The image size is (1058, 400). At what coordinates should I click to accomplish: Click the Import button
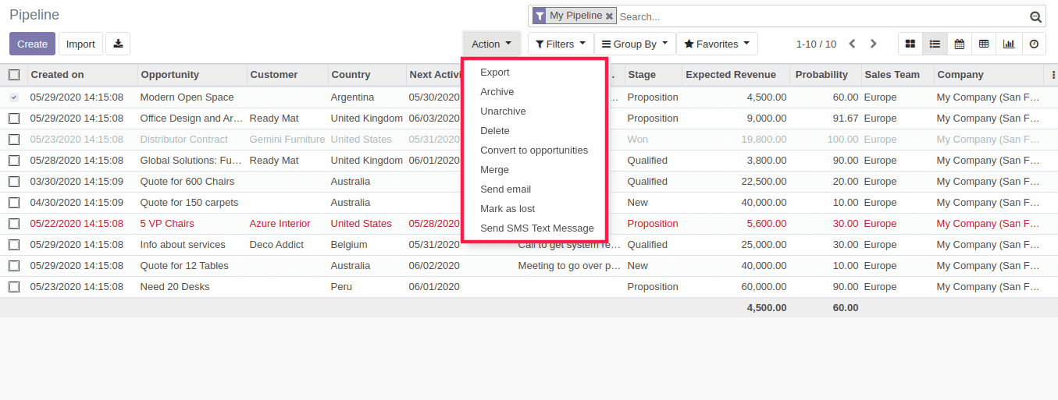80,44
